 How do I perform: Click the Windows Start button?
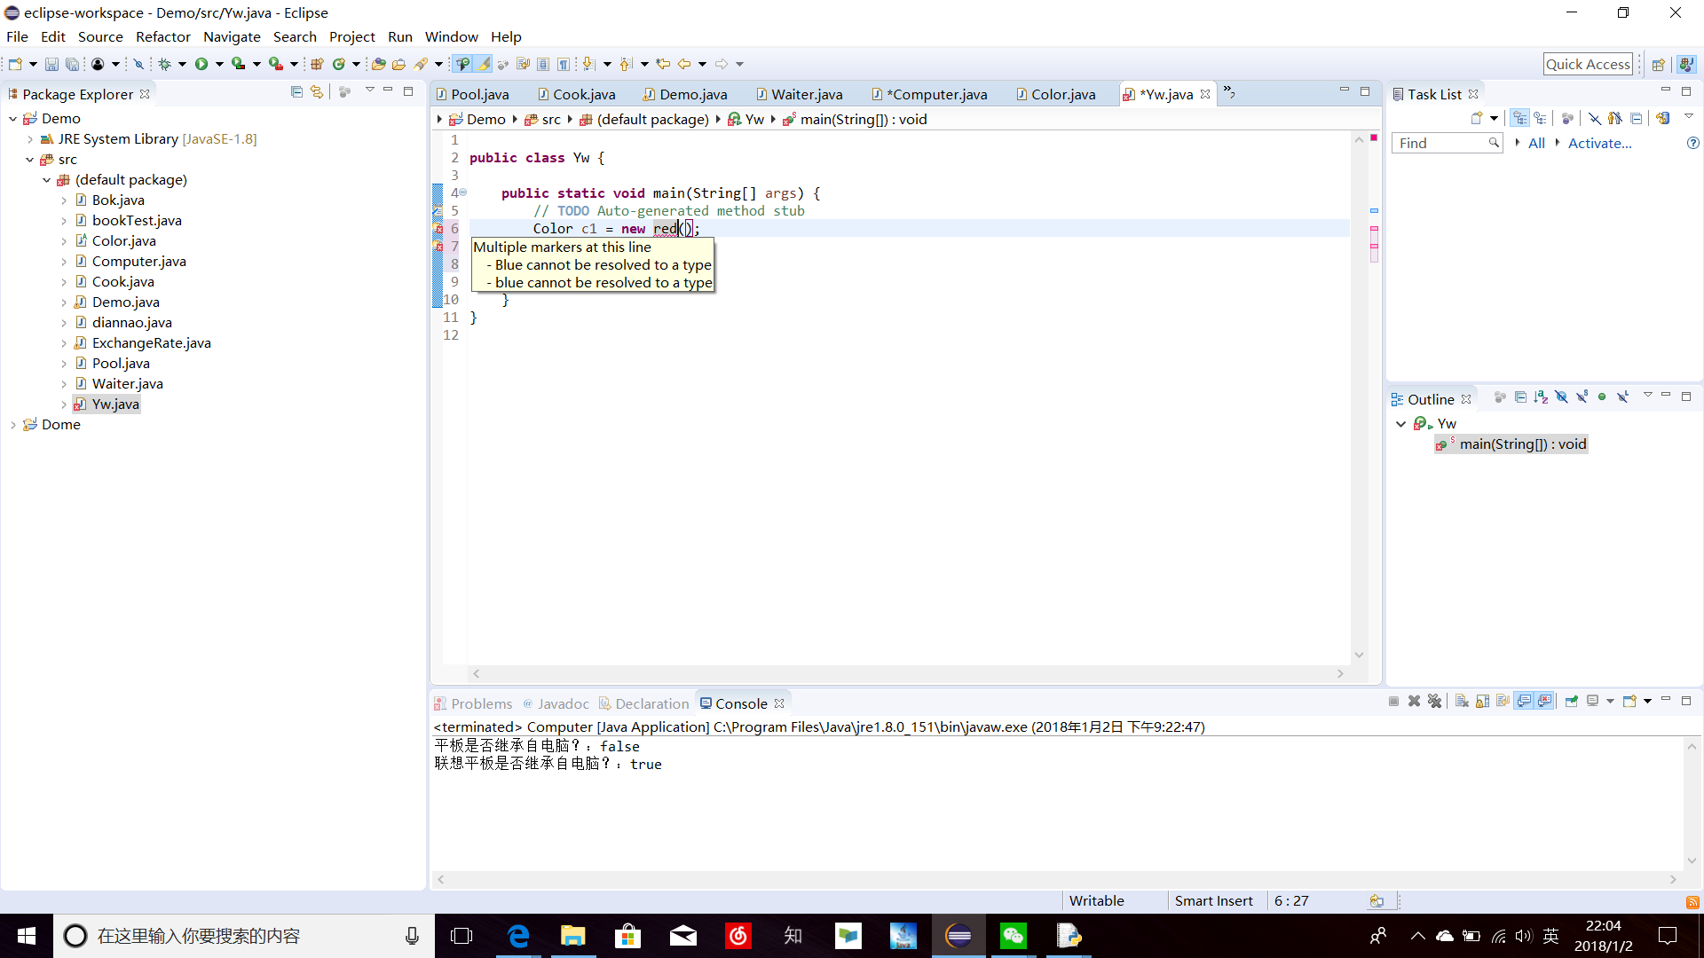(x=26, y=936)
